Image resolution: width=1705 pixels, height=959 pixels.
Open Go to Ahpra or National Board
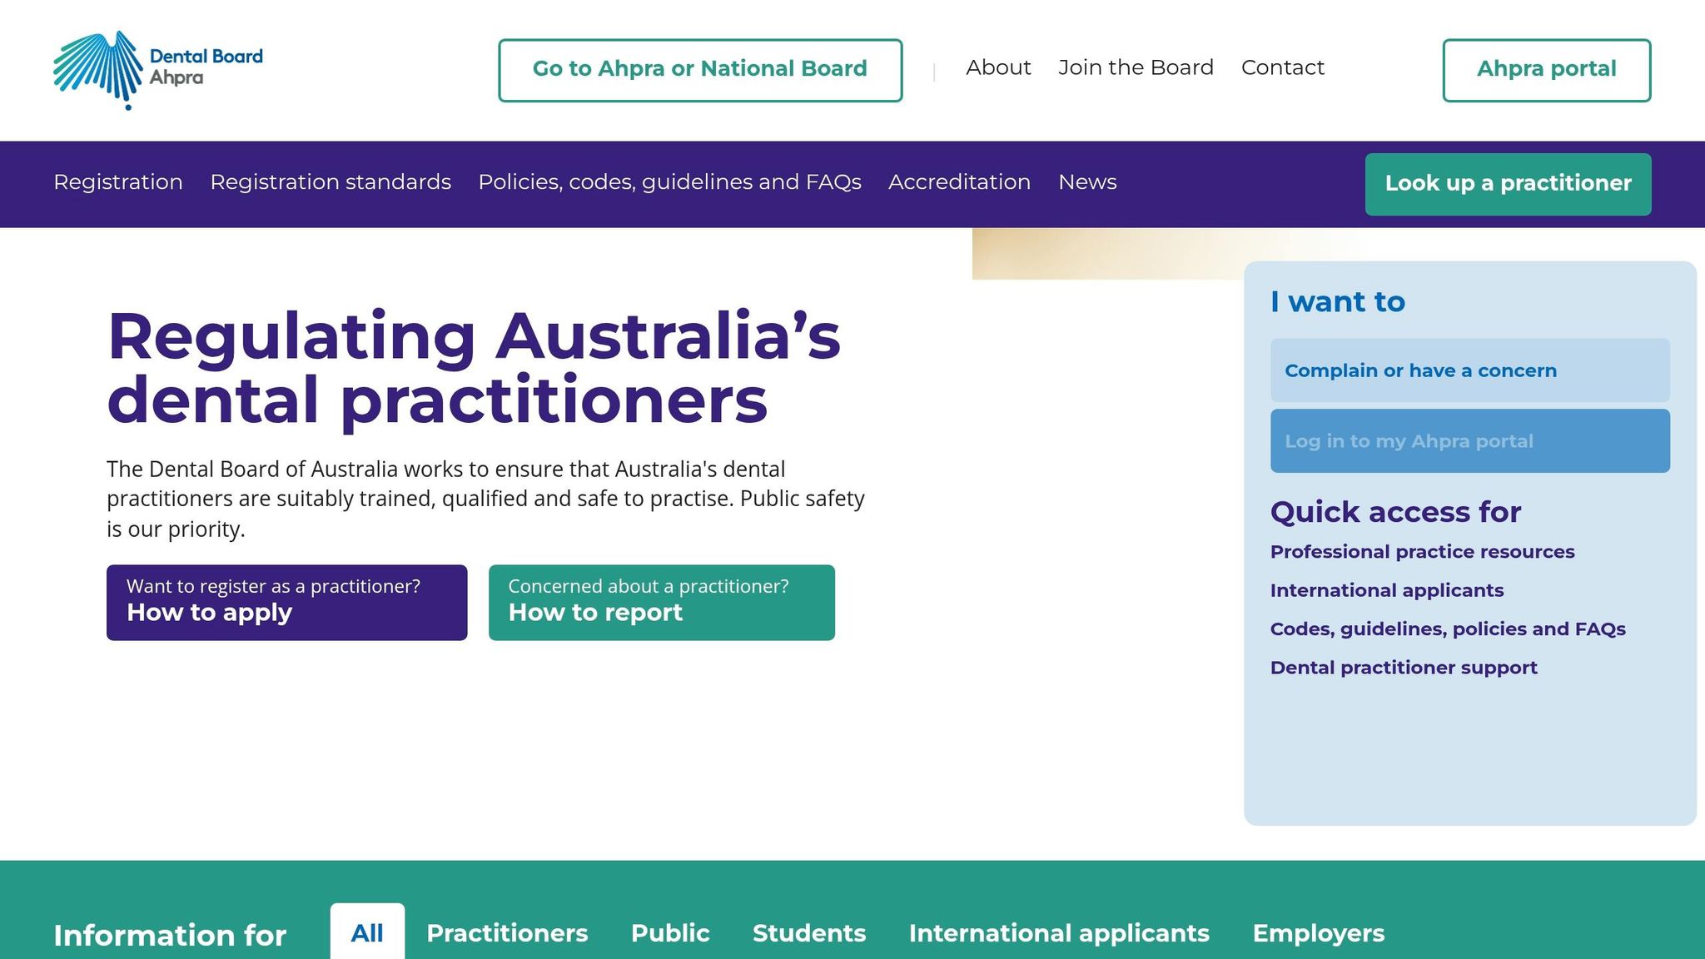point(700,70)
